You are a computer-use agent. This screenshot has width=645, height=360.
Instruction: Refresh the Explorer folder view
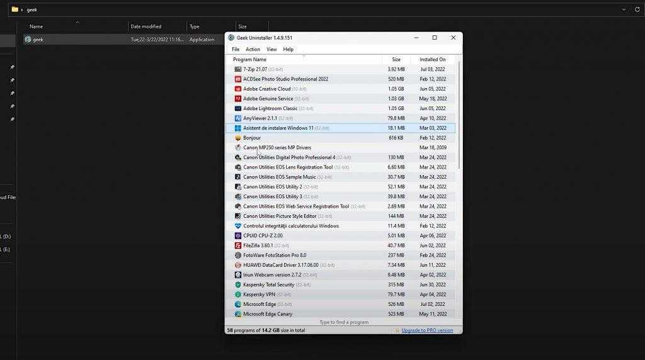(637, 9)
